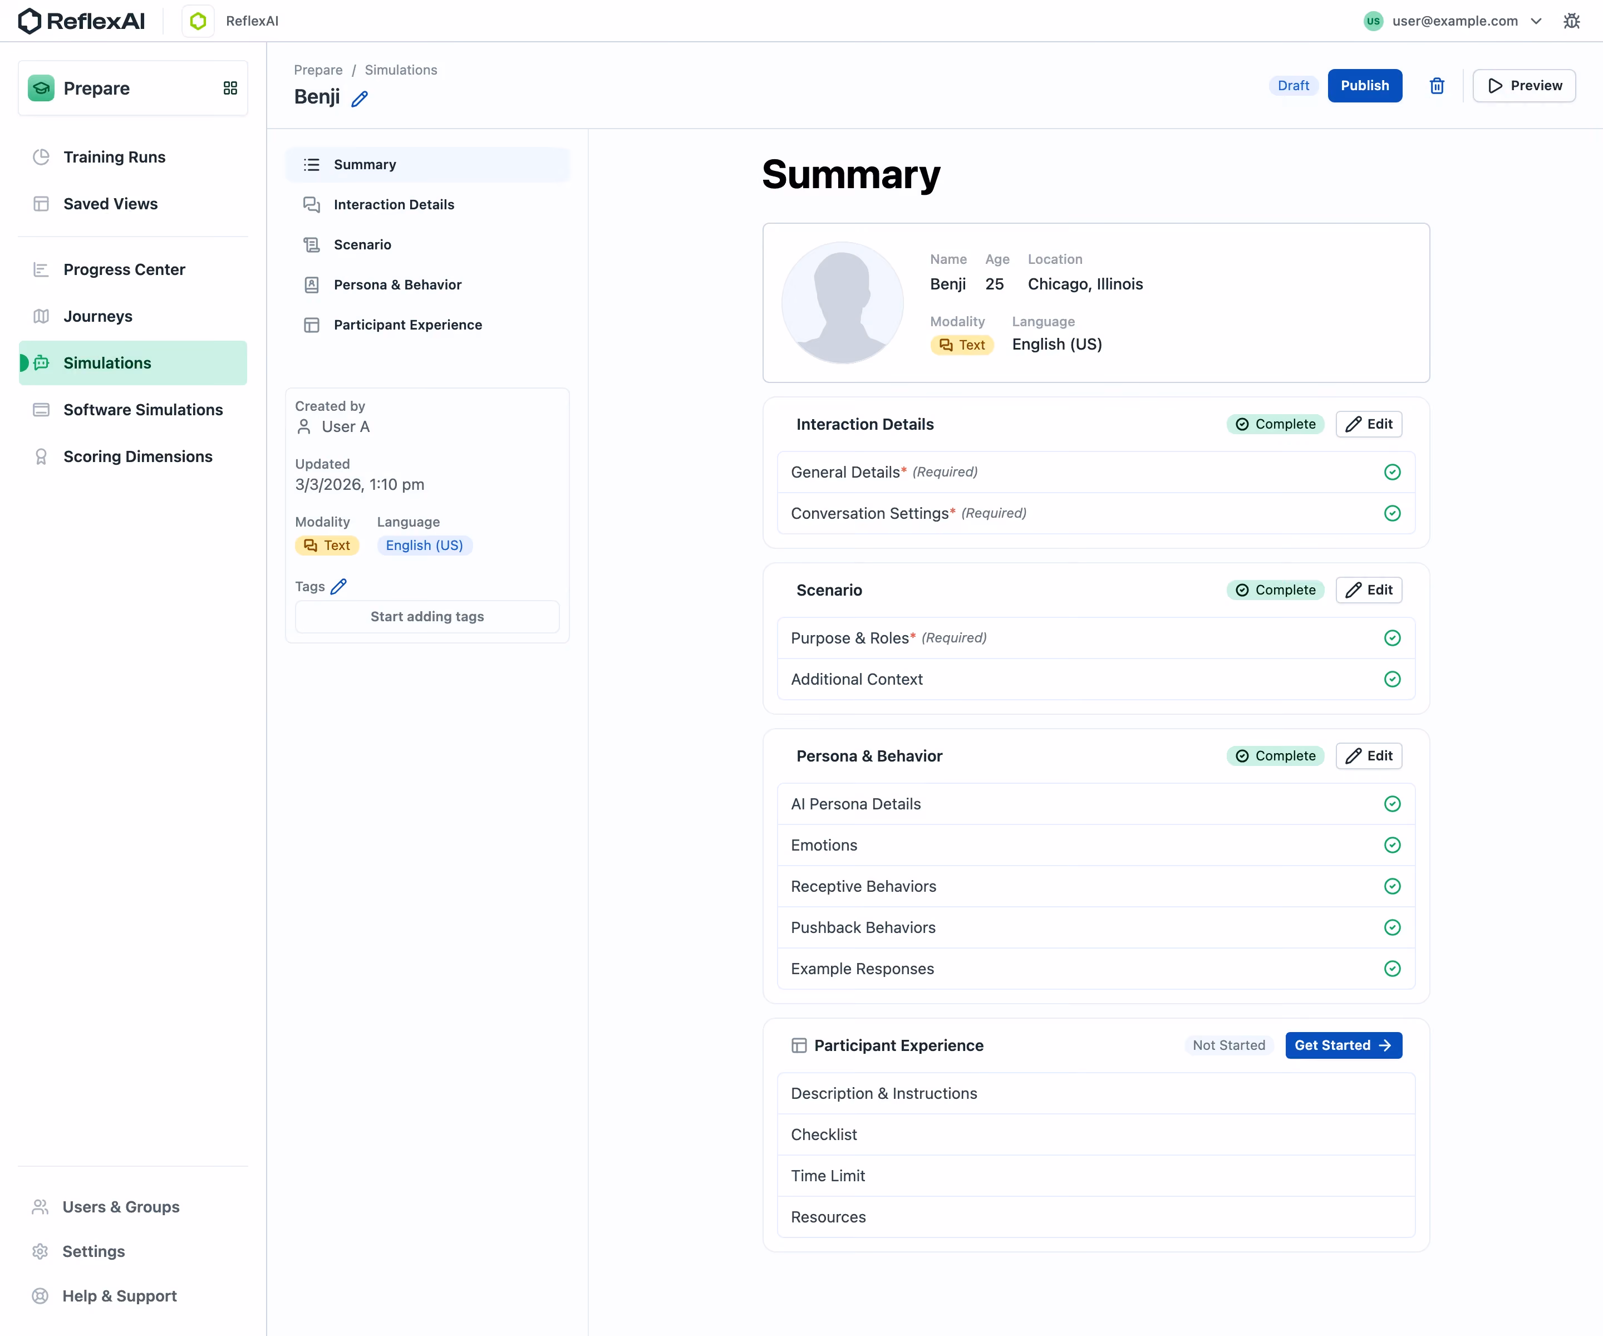Image resolution: width=1603 pixels, height=1336 pixels.
Task: Click the pencil icon next to Benji title
Action: (360, 99)
